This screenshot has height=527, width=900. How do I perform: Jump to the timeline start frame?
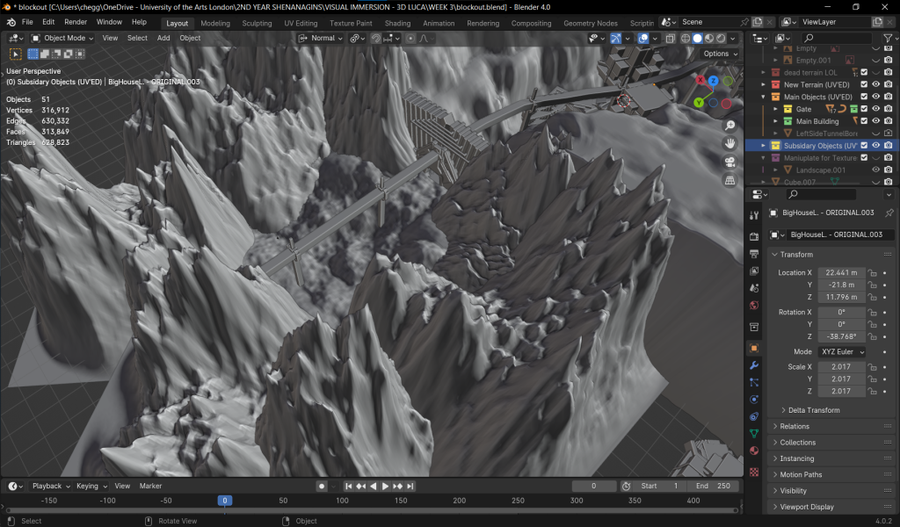(348, 486)
